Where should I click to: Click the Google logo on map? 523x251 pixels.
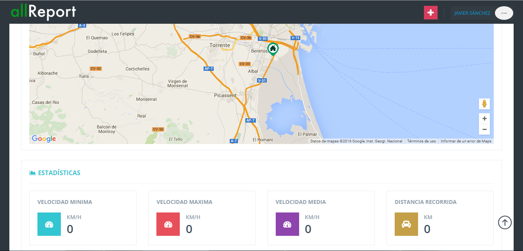pos(44,139)
